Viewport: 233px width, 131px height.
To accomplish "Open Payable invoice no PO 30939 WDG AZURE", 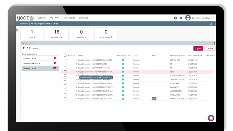I will click(96, 95).
